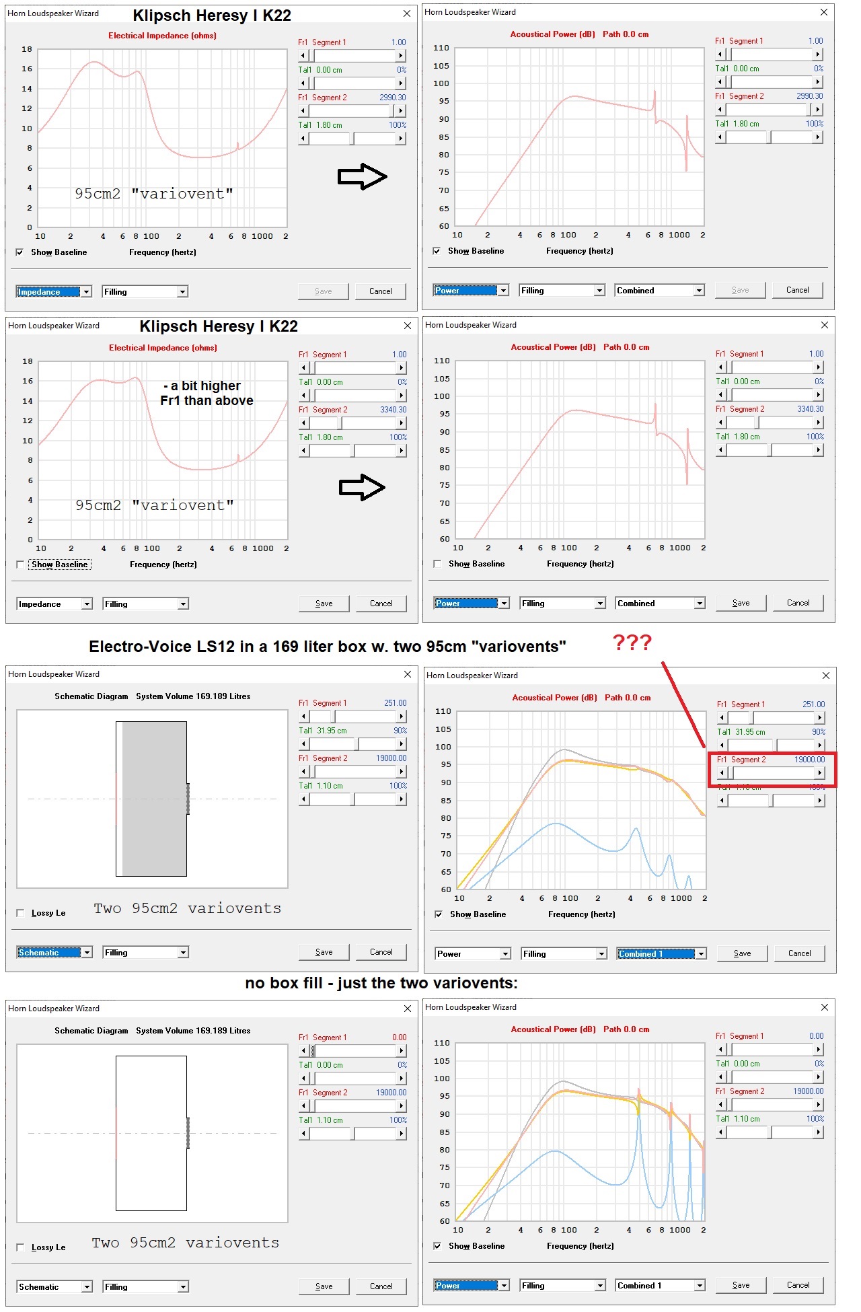Click left arrow of Fr1 Segment 2 19000.00 slider in filled-box schematic window
Screen dimensions: 861x1312
304,772
